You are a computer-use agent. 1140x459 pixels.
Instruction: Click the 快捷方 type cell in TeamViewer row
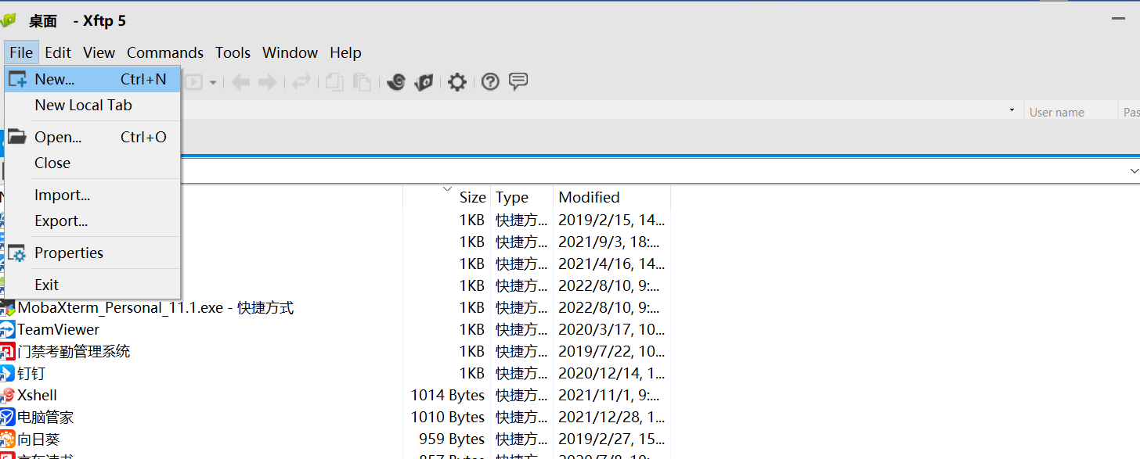coord(521,330)
